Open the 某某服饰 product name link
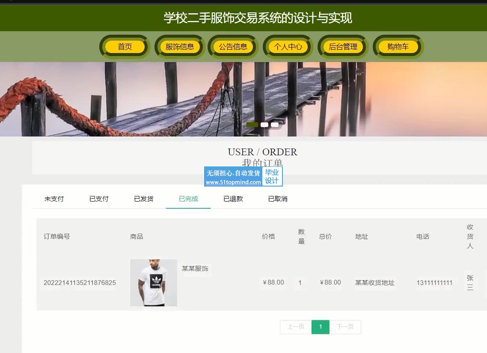 195,269
